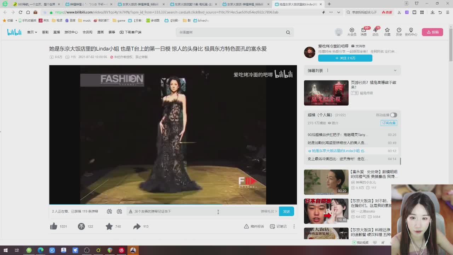This screenshot has height=255, width=453.
Task: Open Windows Start button
Action: click(5, 250)
